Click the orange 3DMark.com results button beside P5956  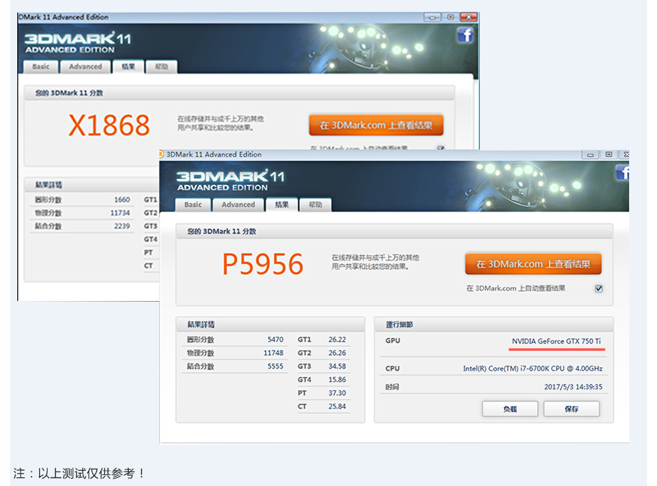[533, 264]
